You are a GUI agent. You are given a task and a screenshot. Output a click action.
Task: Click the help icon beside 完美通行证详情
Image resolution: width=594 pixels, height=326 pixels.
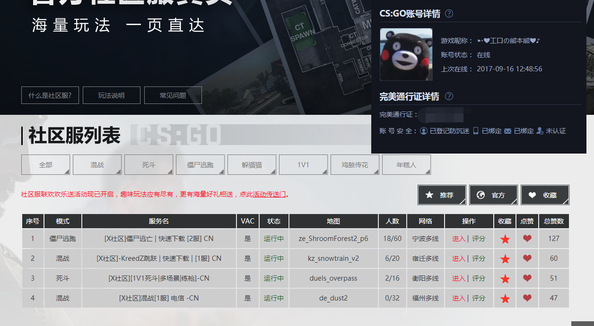448,96
